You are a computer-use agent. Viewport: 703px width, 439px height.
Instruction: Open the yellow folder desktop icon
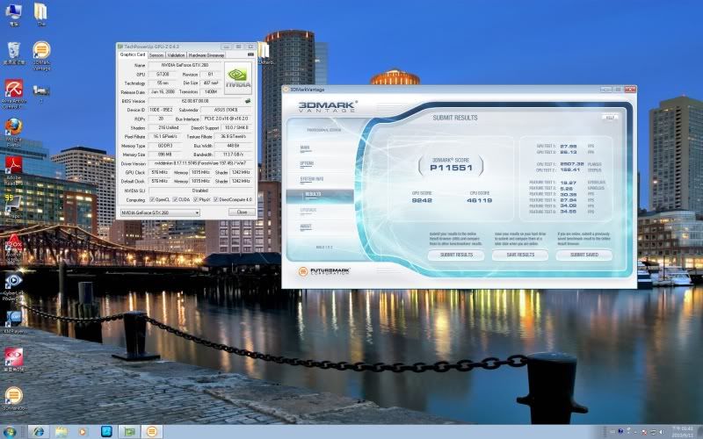[x=40, y=13]
